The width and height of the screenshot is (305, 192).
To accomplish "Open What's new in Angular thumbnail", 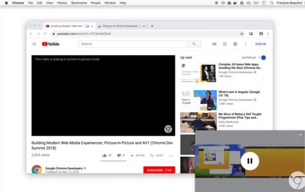I will click(x=198, y=100).
